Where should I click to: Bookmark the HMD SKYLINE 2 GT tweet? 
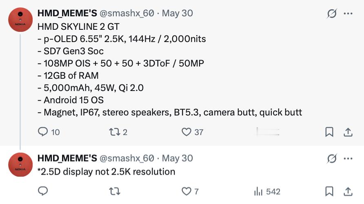[329, 132]
